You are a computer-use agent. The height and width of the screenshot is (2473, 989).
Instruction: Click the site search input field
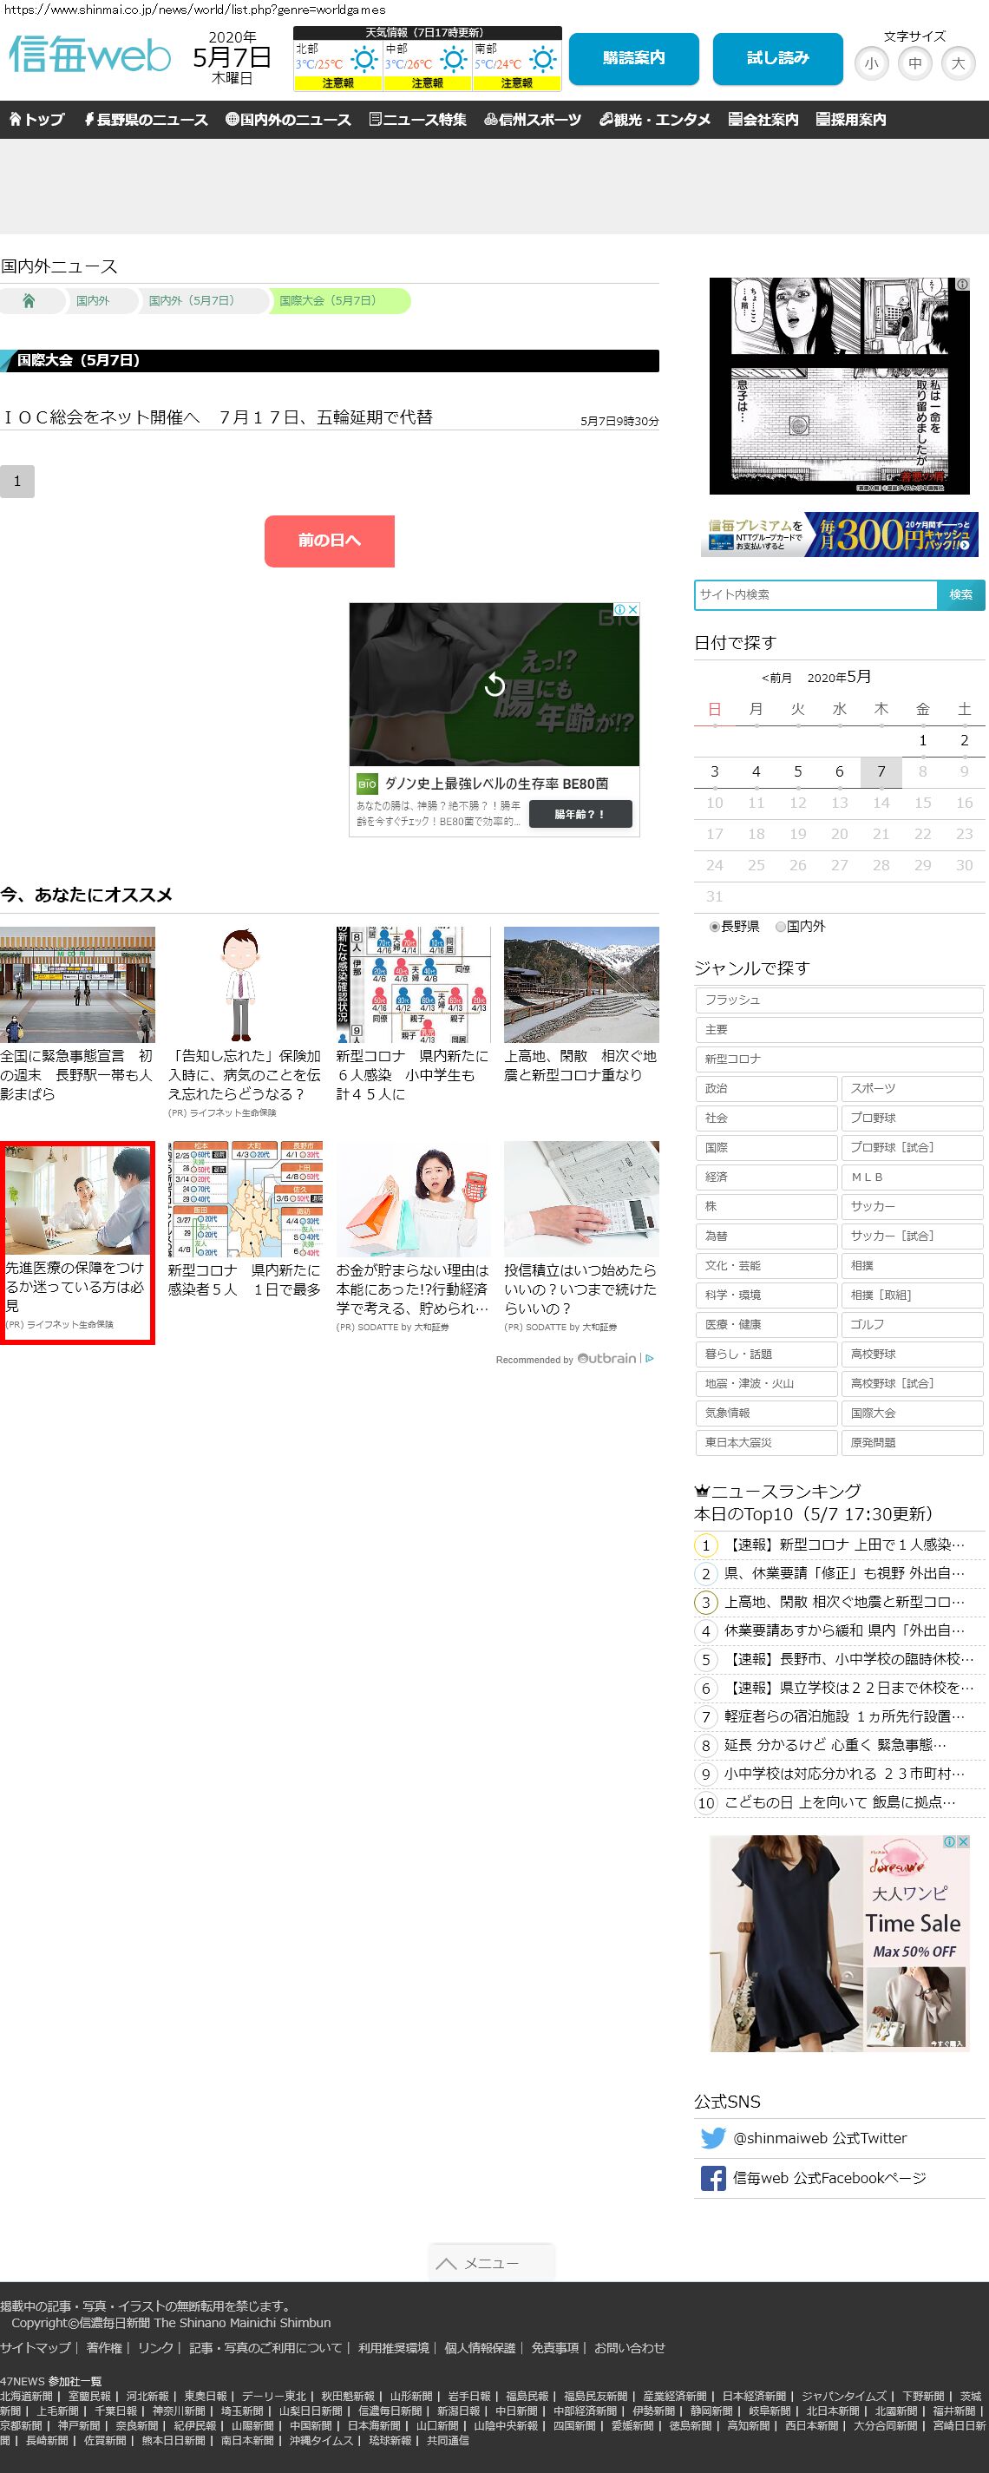coord(815,595)
